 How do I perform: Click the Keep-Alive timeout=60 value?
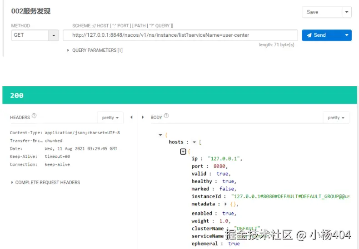tap(57, 156)
